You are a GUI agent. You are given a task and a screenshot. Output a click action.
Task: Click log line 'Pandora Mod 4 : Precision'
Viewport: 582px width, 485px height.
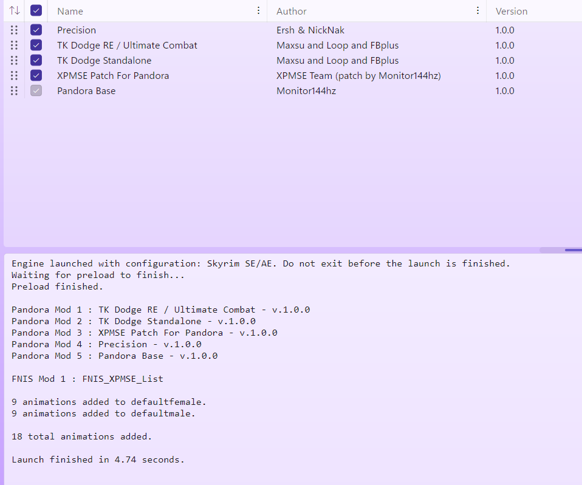106,344
